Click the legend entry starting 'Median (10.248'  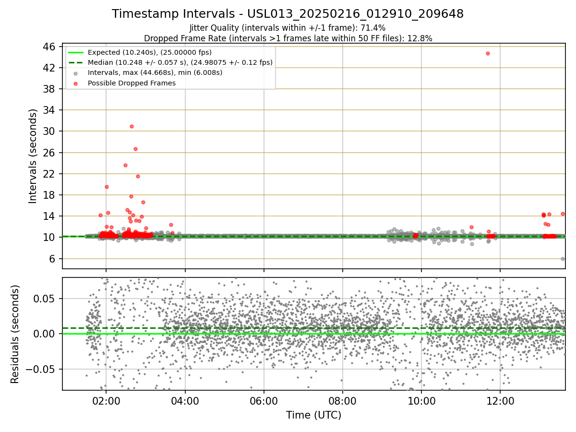180,62
